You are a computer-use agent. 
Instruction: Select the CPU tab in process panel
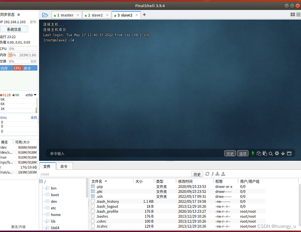click(x=18, y=68)
